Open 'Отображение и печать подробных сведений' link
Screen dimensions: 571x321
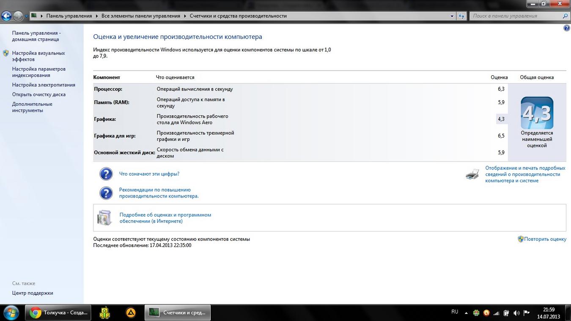click(x=525, y=174)
